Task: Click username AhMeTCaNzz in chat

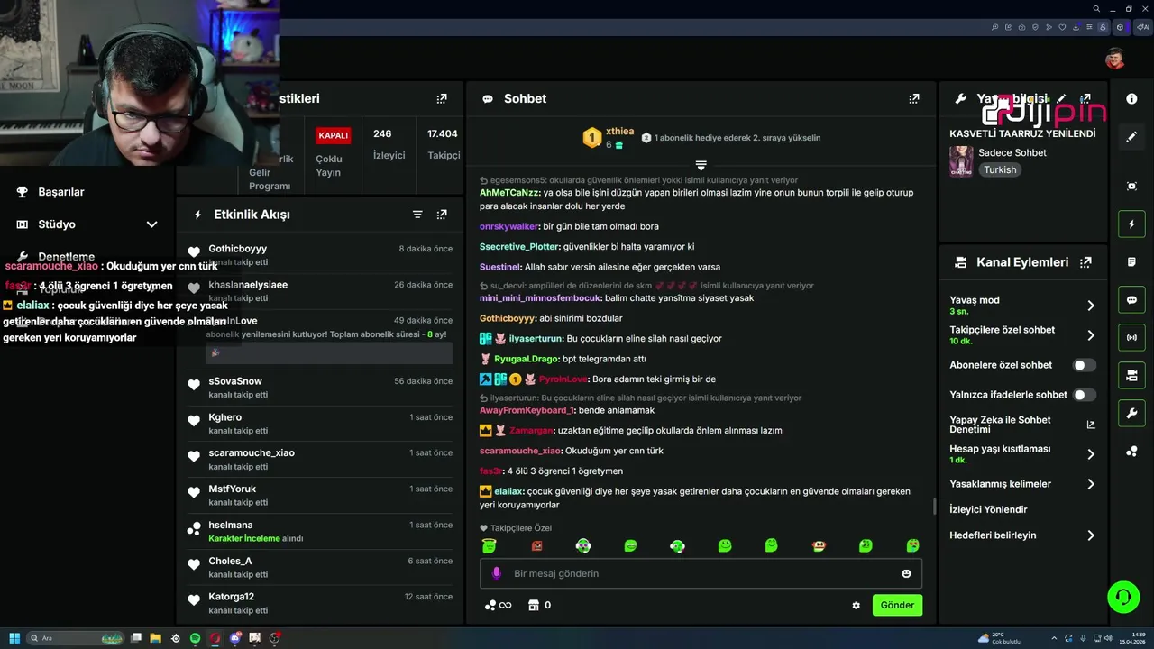Action: tap(509, 193)
